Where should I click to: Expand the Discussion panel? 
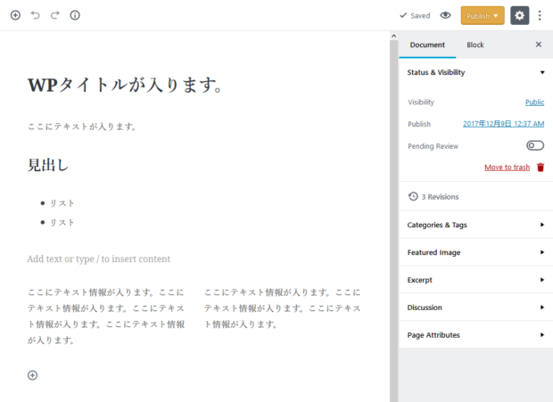(x=475, y=308)
